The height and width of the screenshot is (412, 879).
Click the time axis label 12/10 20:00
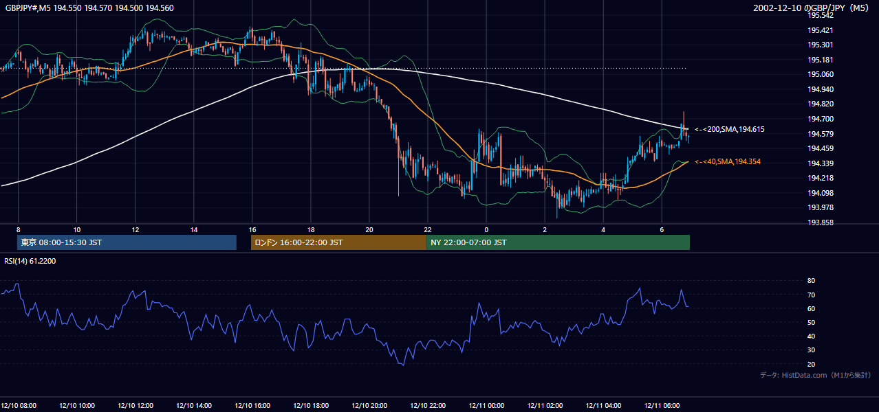pyautogui.click(x=369, y=406)
